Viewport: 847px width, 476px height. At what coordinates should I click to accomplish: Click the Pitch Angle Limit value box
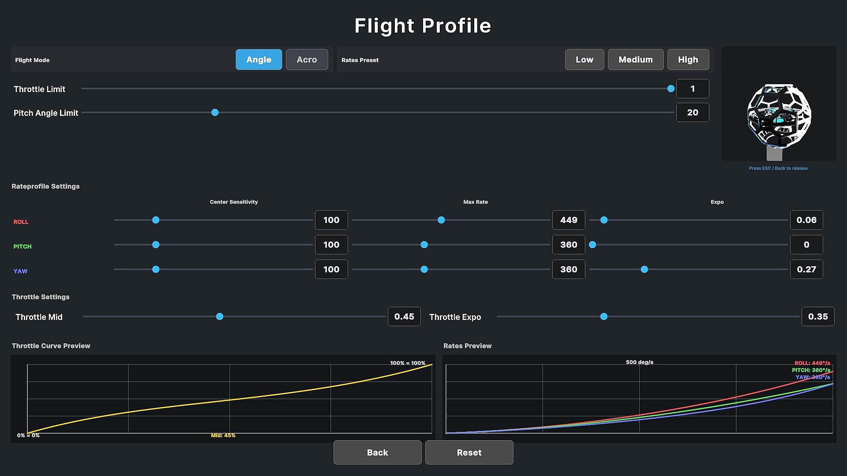tap(693, 112)
